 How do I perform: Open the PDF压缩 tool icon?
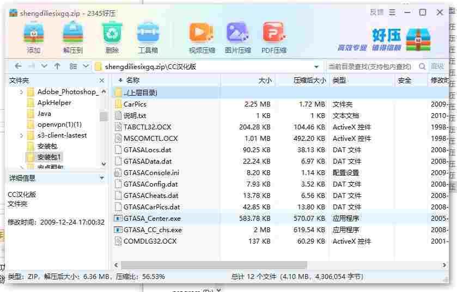click(x=273, y=33)
